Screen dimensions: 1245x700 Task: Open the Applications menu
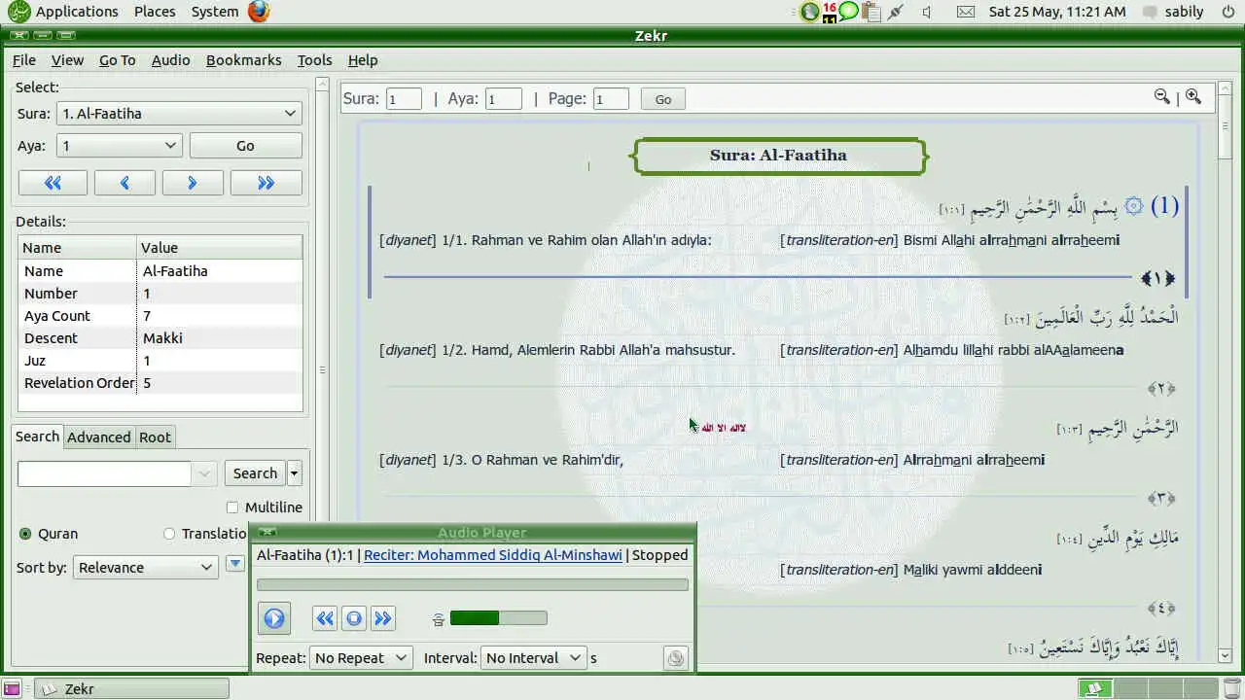(x=77, y=12)
